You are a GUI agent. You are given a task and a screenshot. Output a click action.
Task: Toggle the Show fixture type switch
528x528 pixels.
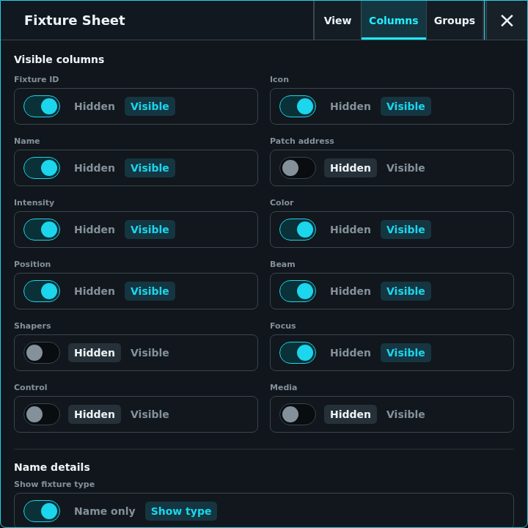tap(42, 511)
